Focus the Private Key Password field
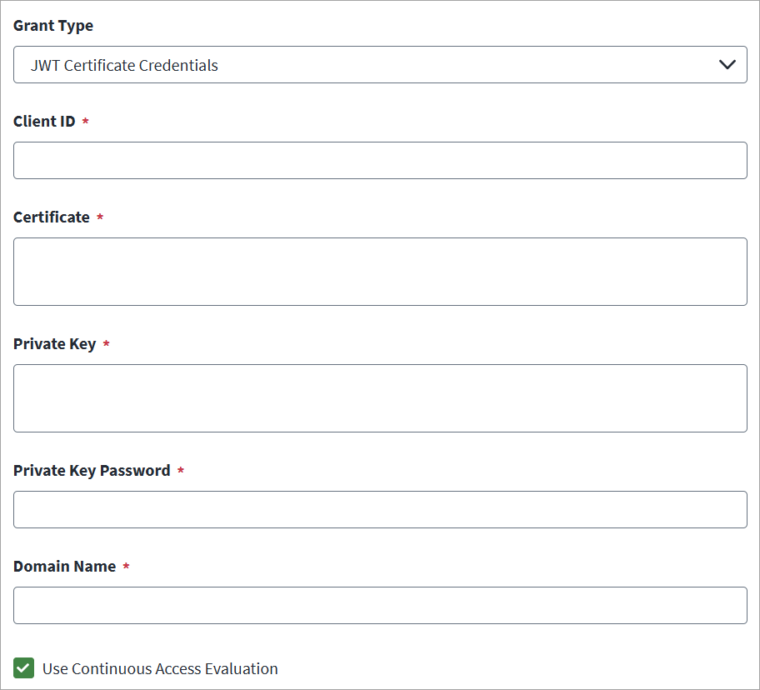Screen dimensions: 760x690 (380, 509)
